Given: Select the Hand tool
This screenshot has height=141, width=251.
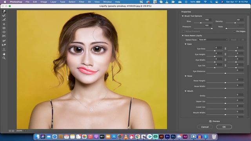Looking at the screenshot, I should (x=4, y=54).
